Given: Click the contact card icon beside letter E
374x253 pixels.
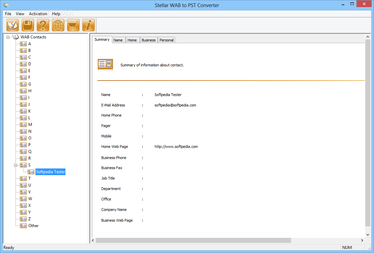Looking at the screenshot, I should click(23, 71).
